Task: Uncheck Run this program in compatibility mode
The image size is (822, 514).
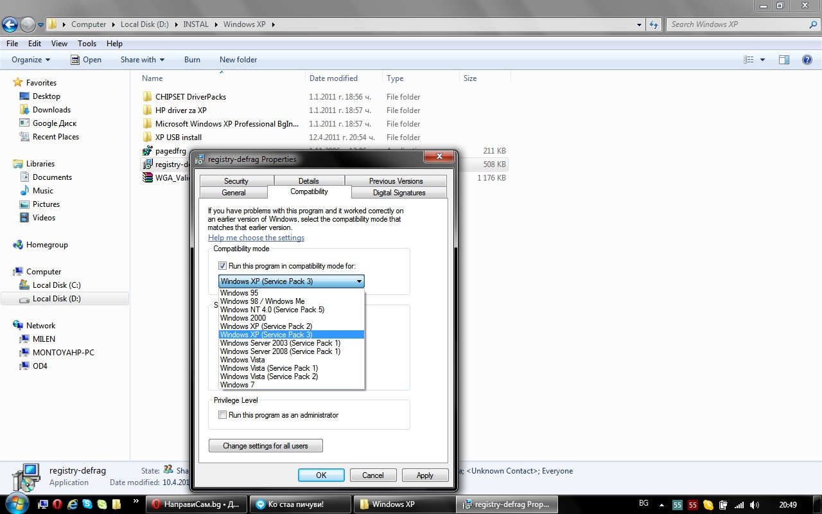Action: coord(223,266)
